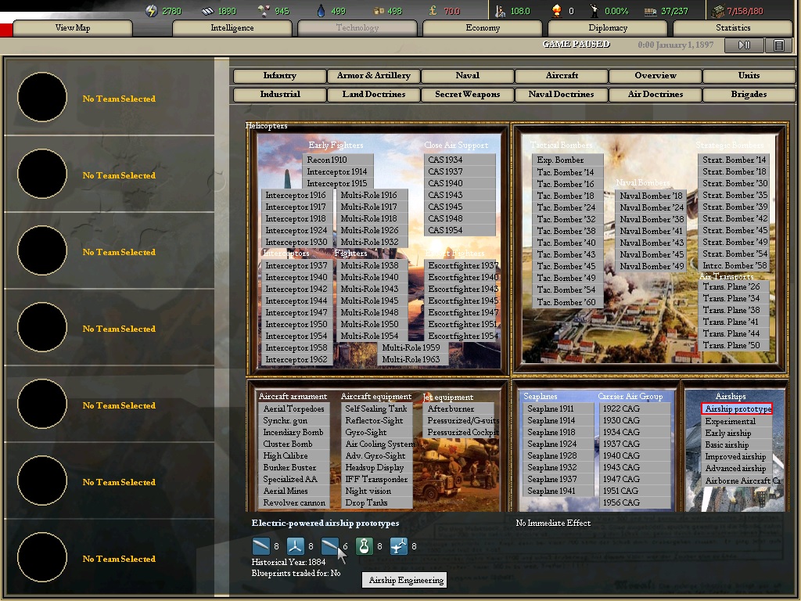Click the pound sign money icon

[x=433, y=11]
